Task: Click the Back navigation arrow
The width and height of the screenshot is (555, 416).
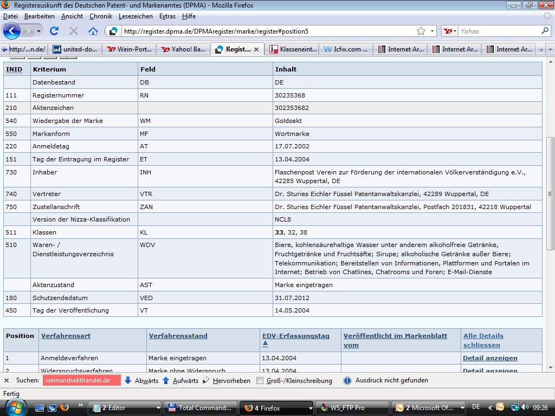Action: coord(12,31)
